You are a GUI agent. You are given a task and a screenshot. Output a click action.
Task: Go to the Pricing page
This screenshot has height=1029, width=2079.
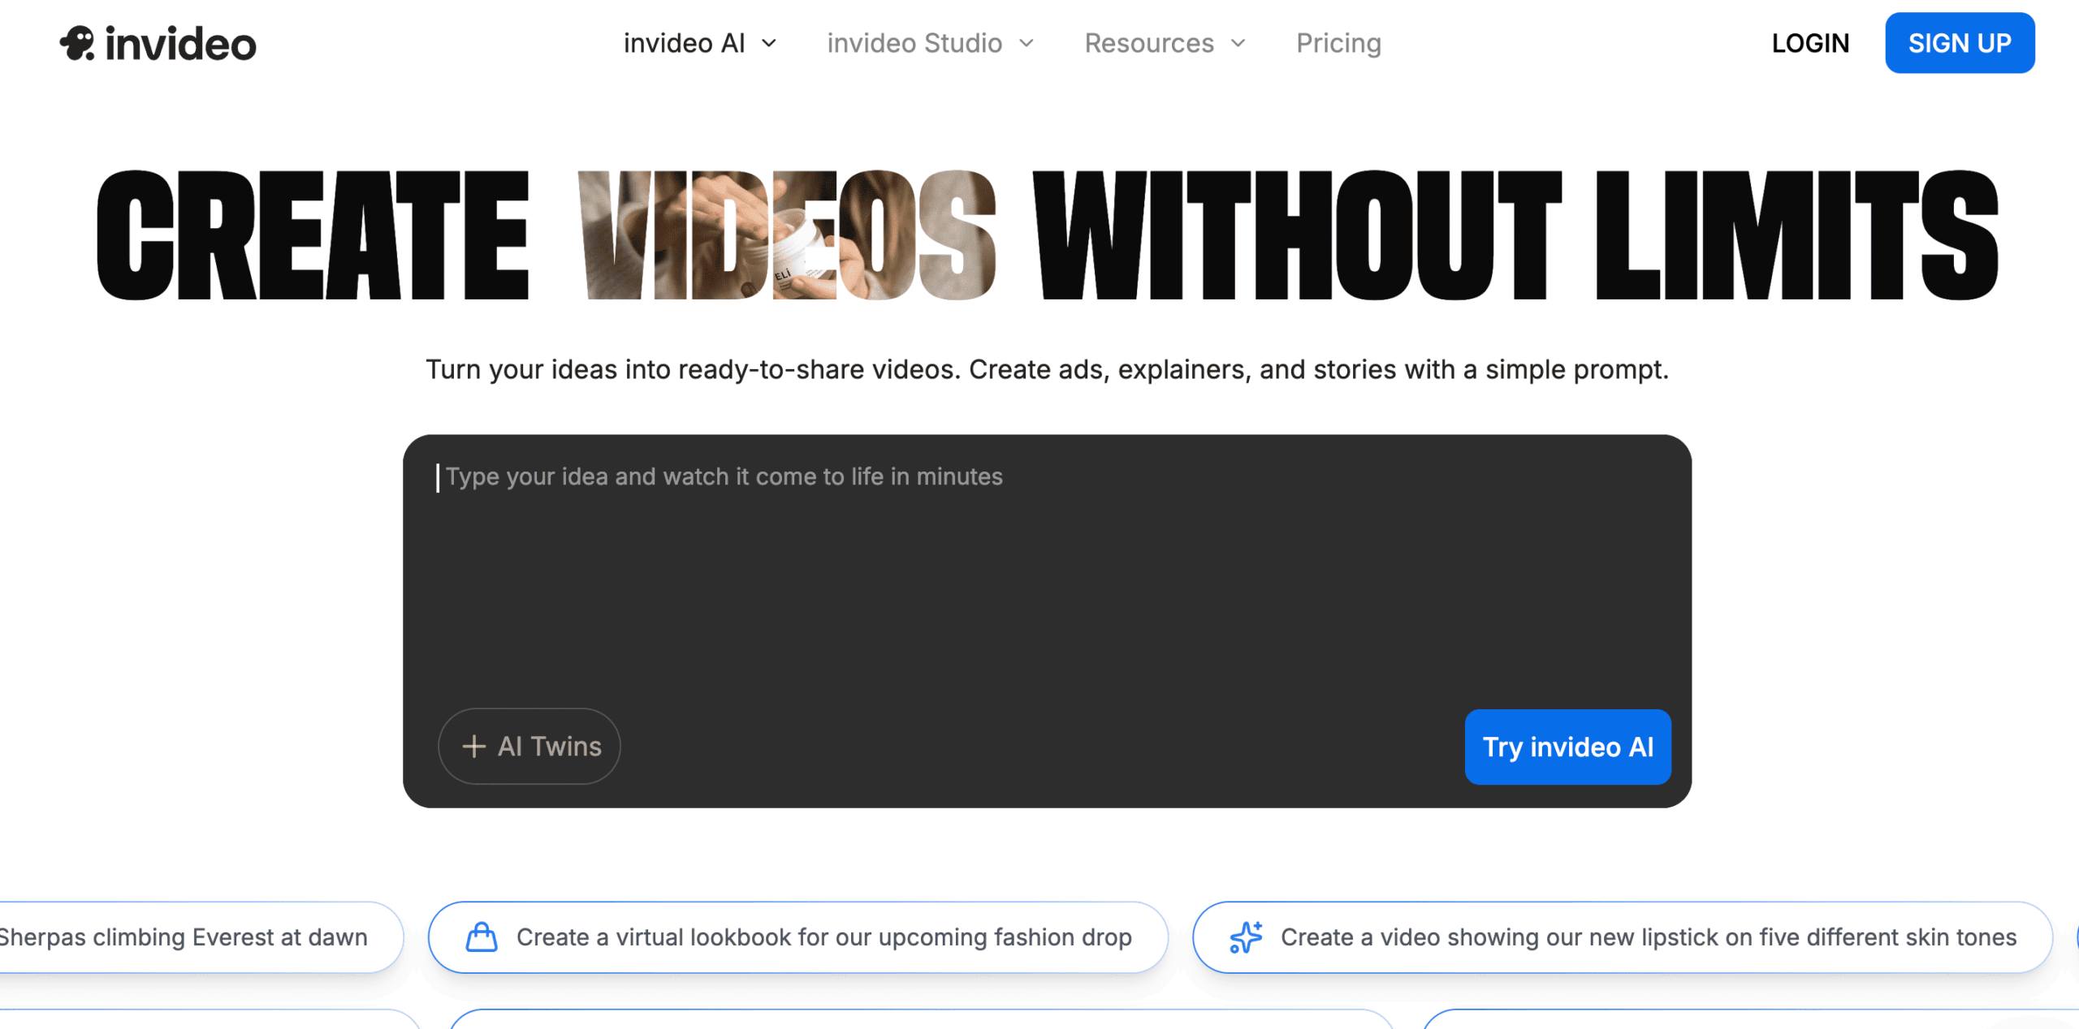[1338, 43]
